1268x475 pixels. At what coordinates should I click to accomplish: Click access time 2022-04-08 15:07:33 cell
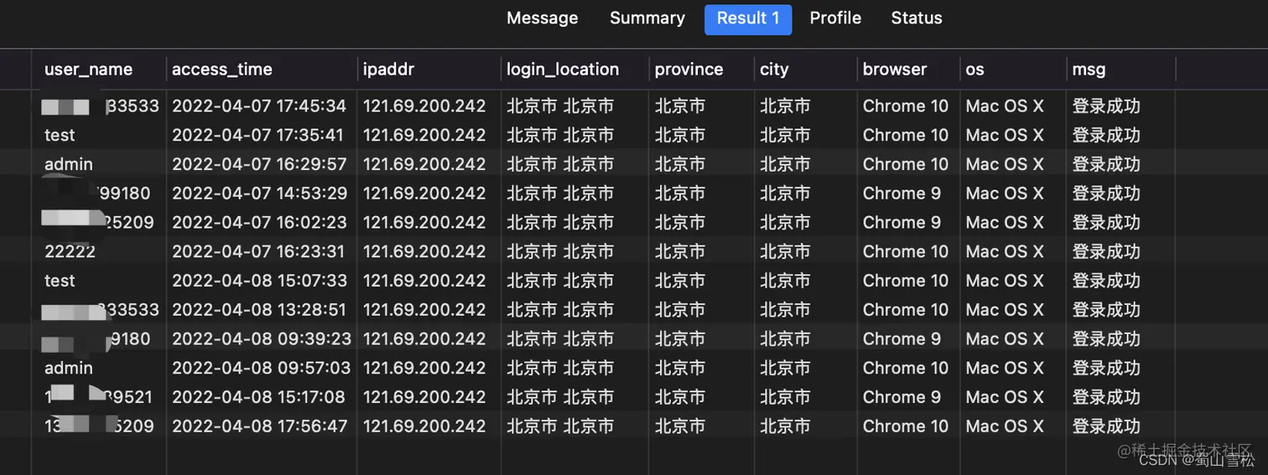[x=259, y=281]
